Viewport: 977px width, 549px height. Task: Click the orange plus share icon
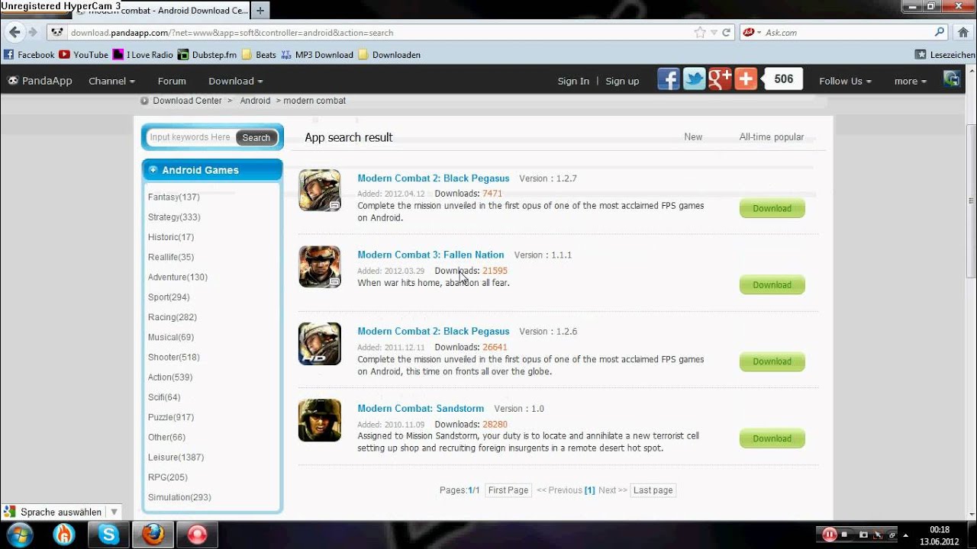pos(746,79)
